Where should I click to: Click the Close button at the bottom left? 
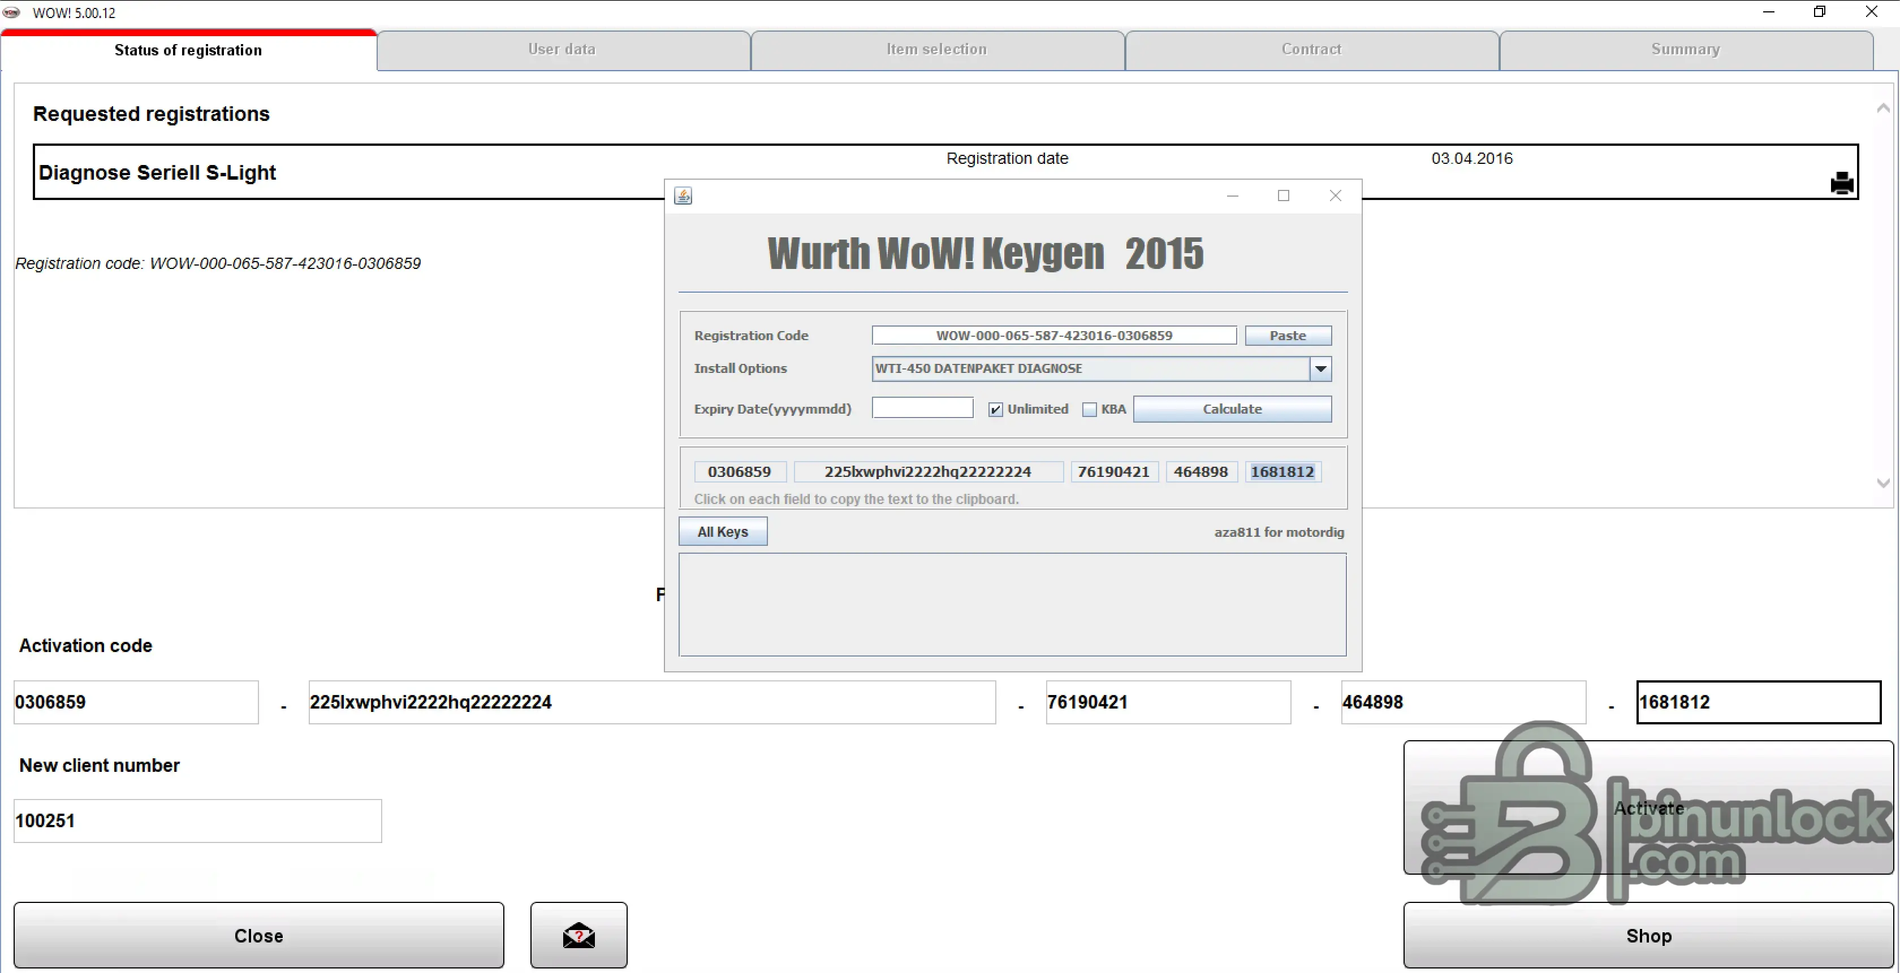pos(259,935)
